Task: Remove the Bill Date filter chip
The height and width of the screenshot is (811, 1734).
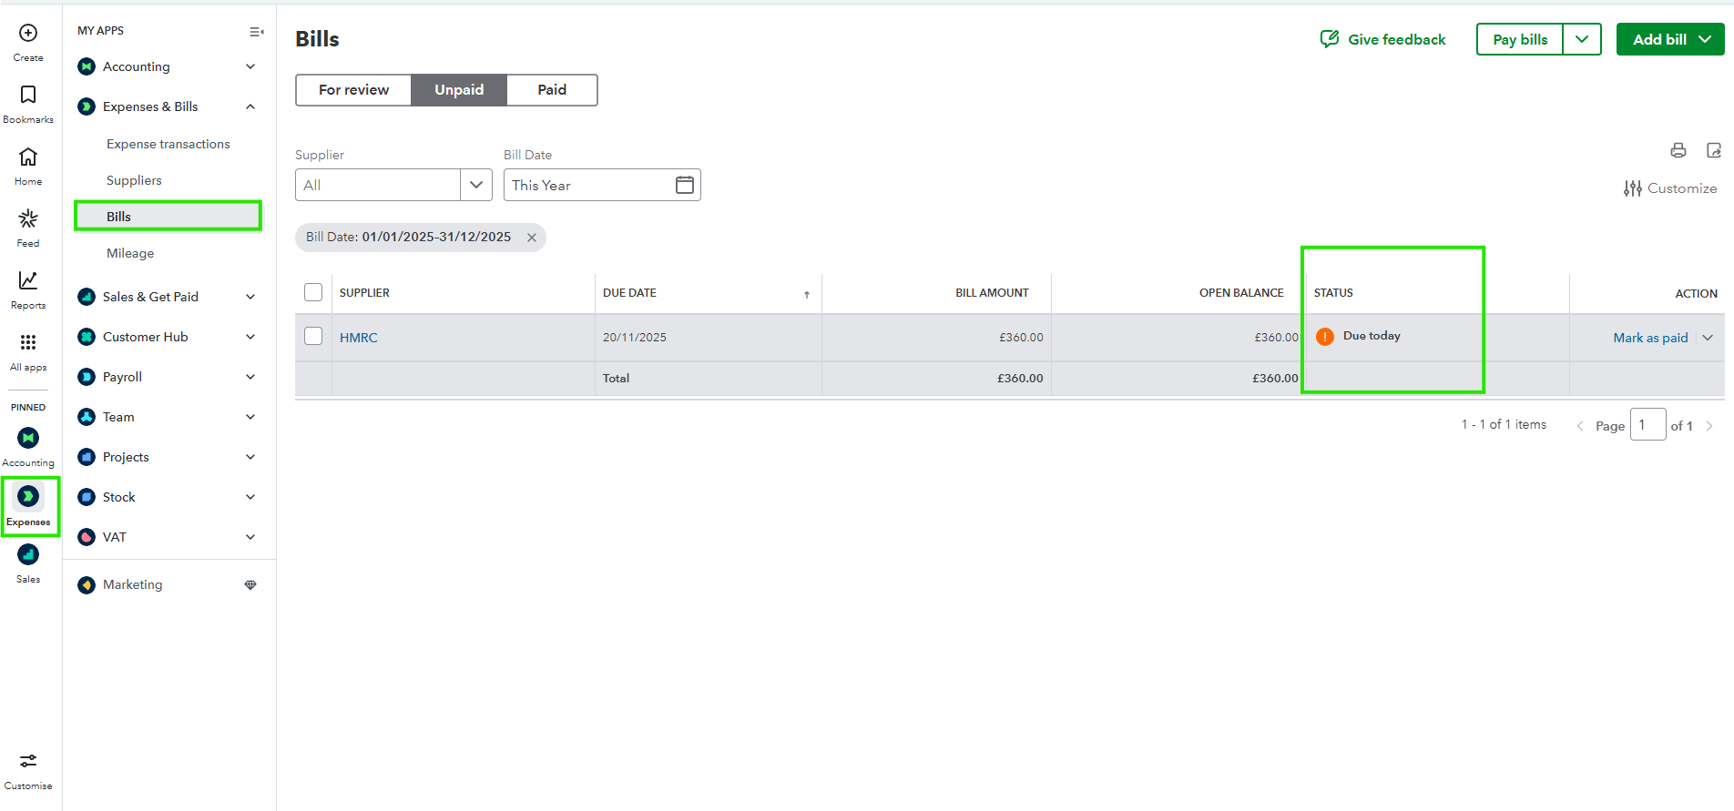Action: 532,238
